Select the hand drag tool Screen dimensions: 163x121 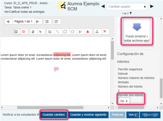(34, 32)
